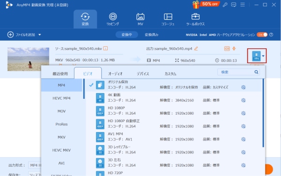This screenshot has width=281, height=176.
Task: Click エンコーダ: AV1 text
Action: pyautogui.click(x=120, y=139)
